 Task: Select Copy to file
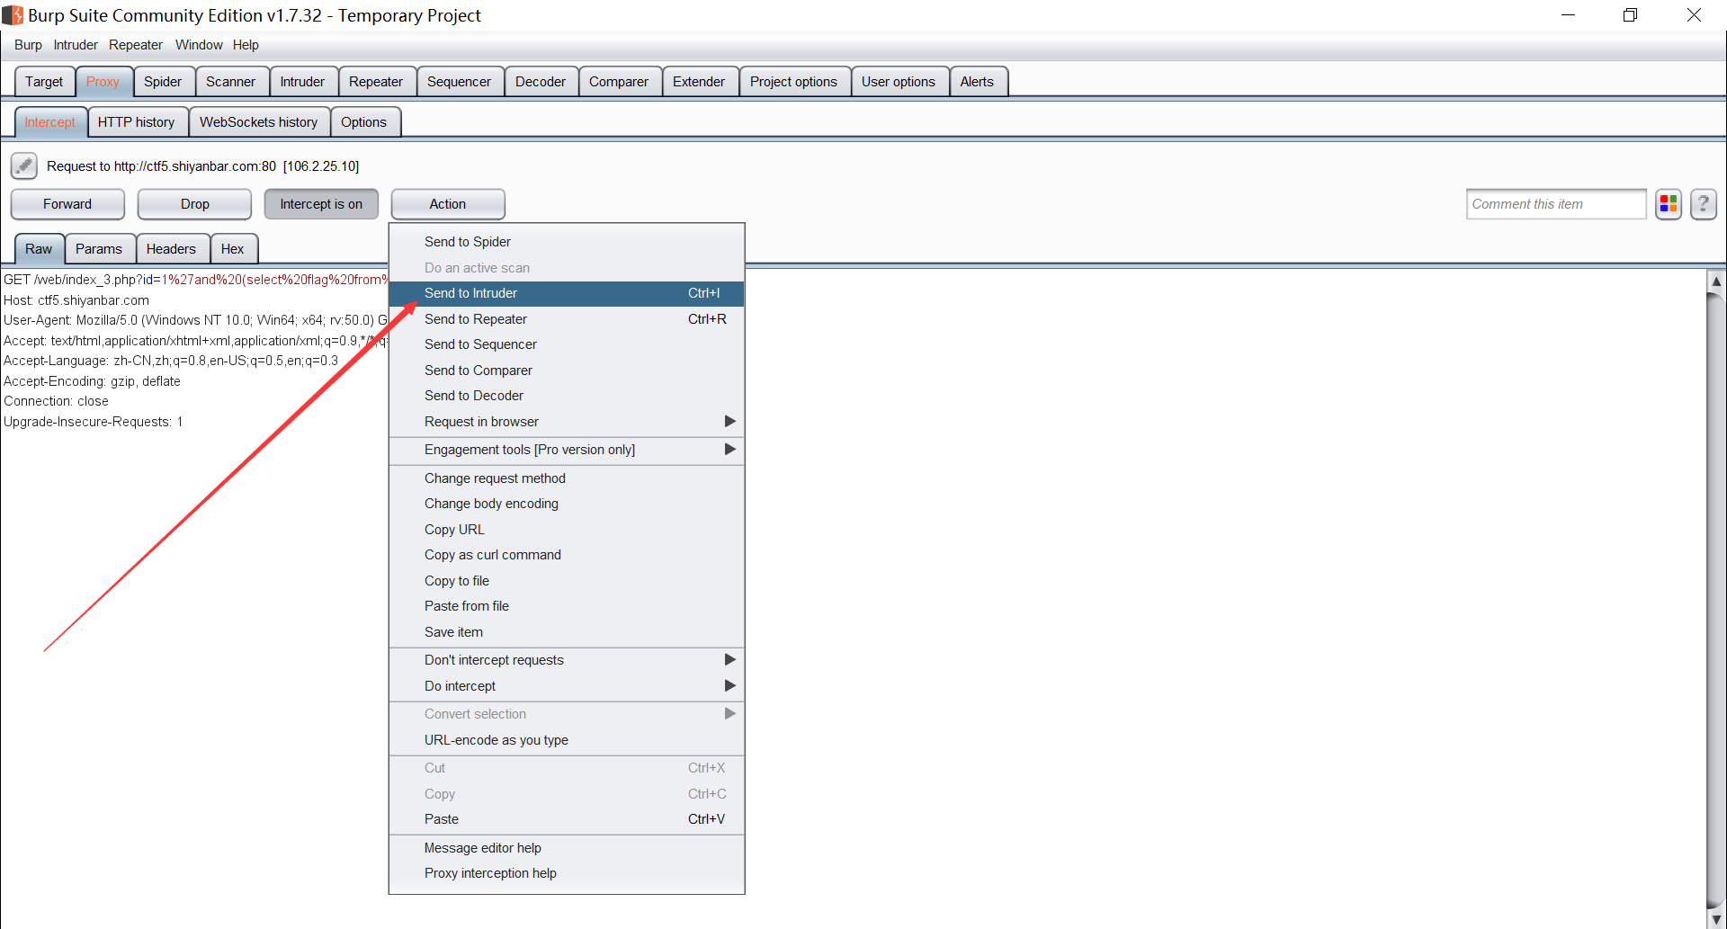(x=567, y=580)
